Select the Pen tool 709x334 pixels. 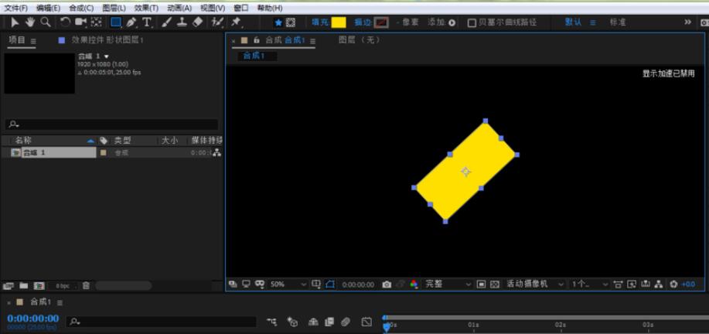coord(131,22)
